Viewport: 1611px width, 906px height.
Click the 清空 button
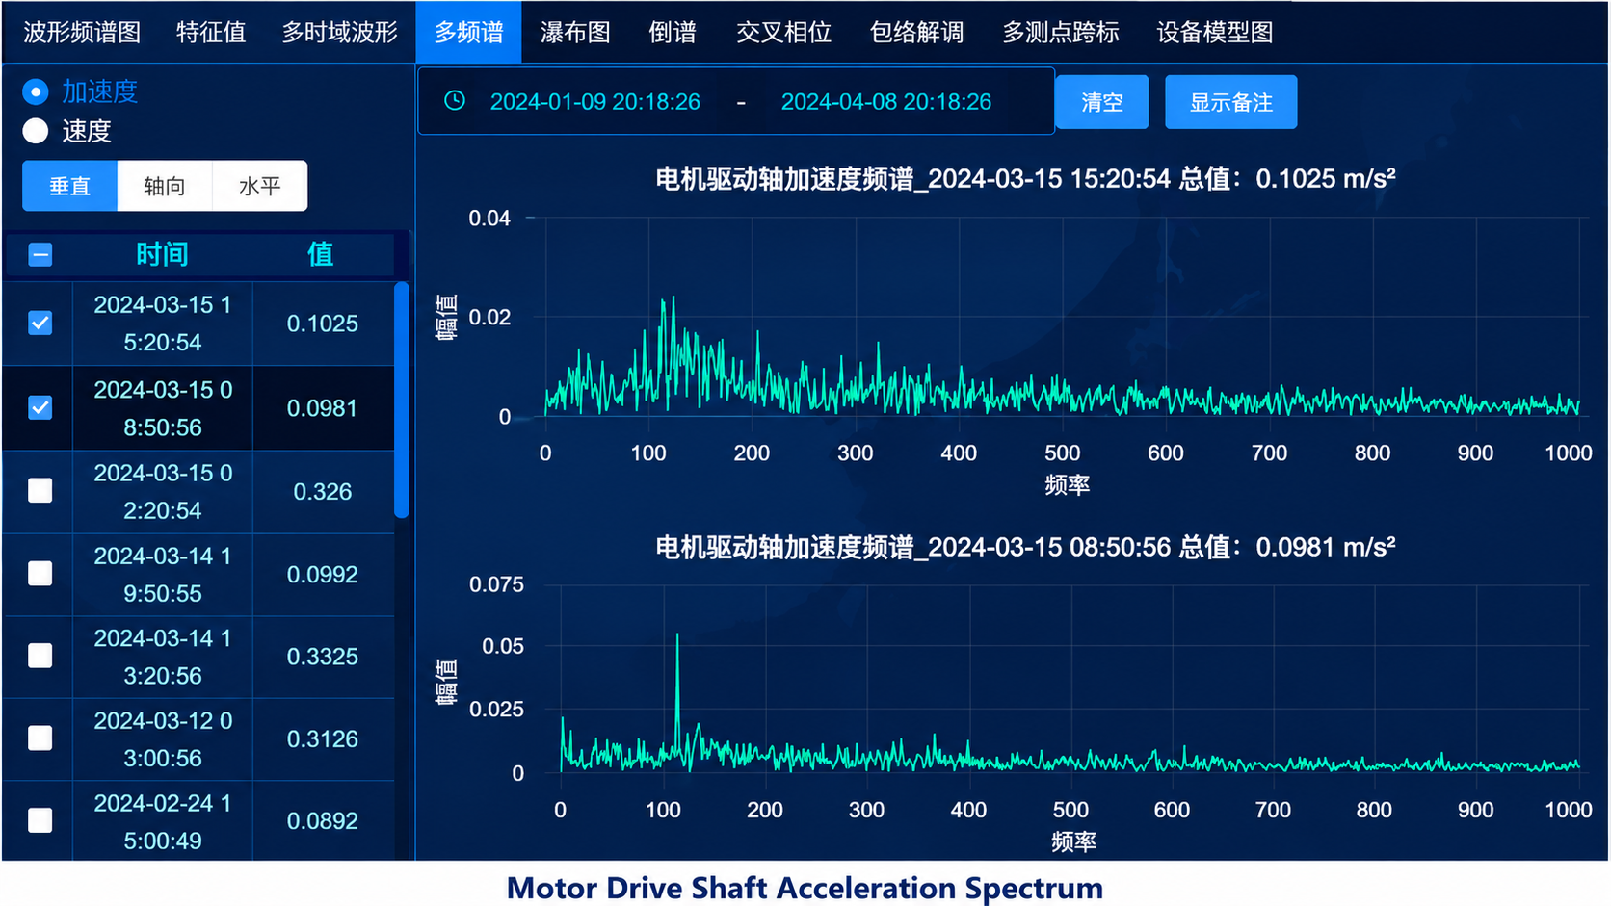click(1102, 102)
